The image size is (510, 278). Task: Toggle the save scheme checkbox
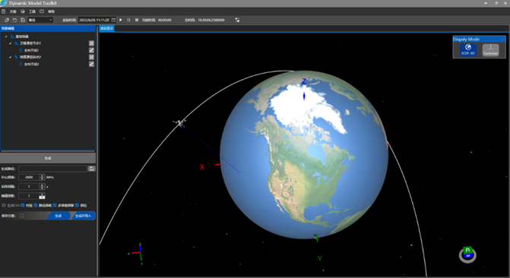(22, 216)
